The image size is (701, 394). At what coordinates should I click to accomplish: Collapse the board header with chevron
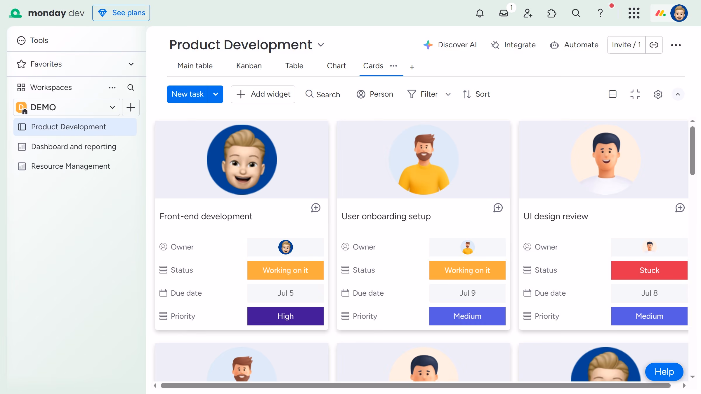(x=678, y=94)
